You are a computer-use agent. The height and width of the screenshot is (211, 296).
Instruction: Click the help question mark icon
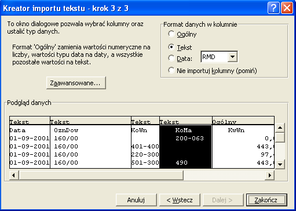coord(273,8)
